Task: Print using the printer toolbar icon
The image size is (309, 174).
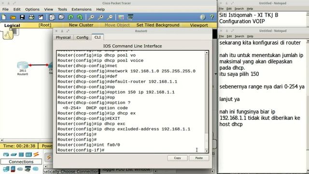Action: tap(31, 17)
